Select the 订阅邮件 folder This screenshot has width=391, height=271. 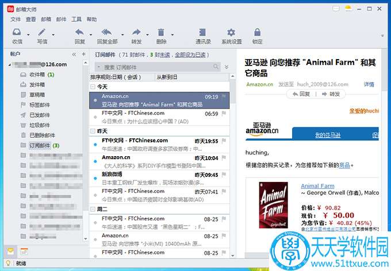(40, 145)
